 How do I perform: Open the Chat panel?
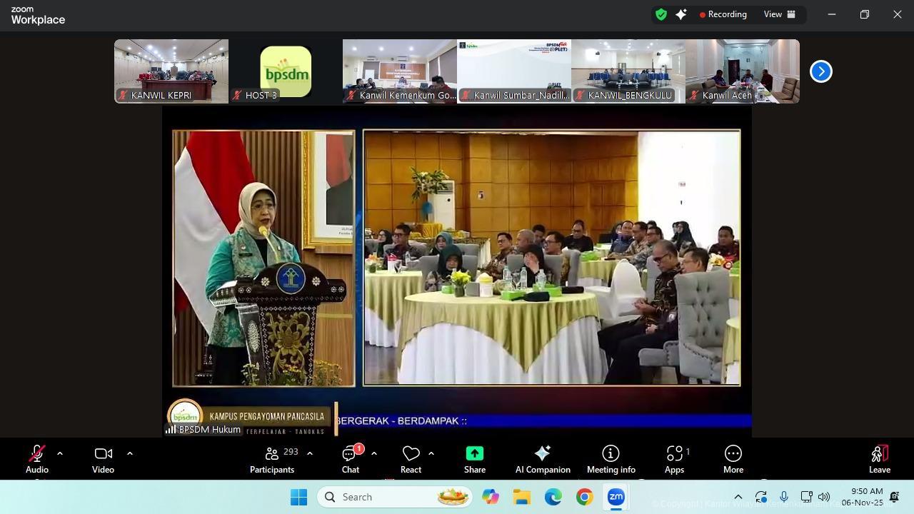pyautogui.click(x=350, y=459)
